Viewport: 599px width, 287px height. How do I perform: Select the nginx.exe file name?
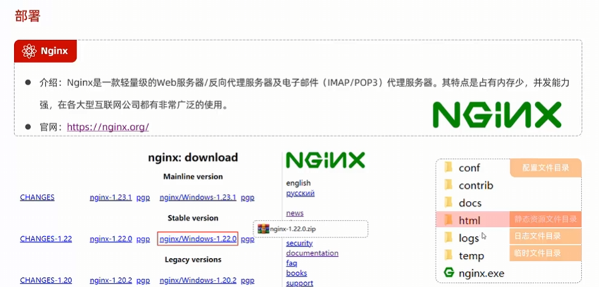pyautogui.click(x=481, y=273)
